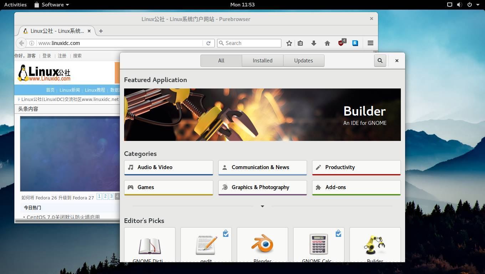Image resolution: width=485 pixels, height=274 pixels.
Task: Click the 登录 link on the webpage
Action: [47, 56]
